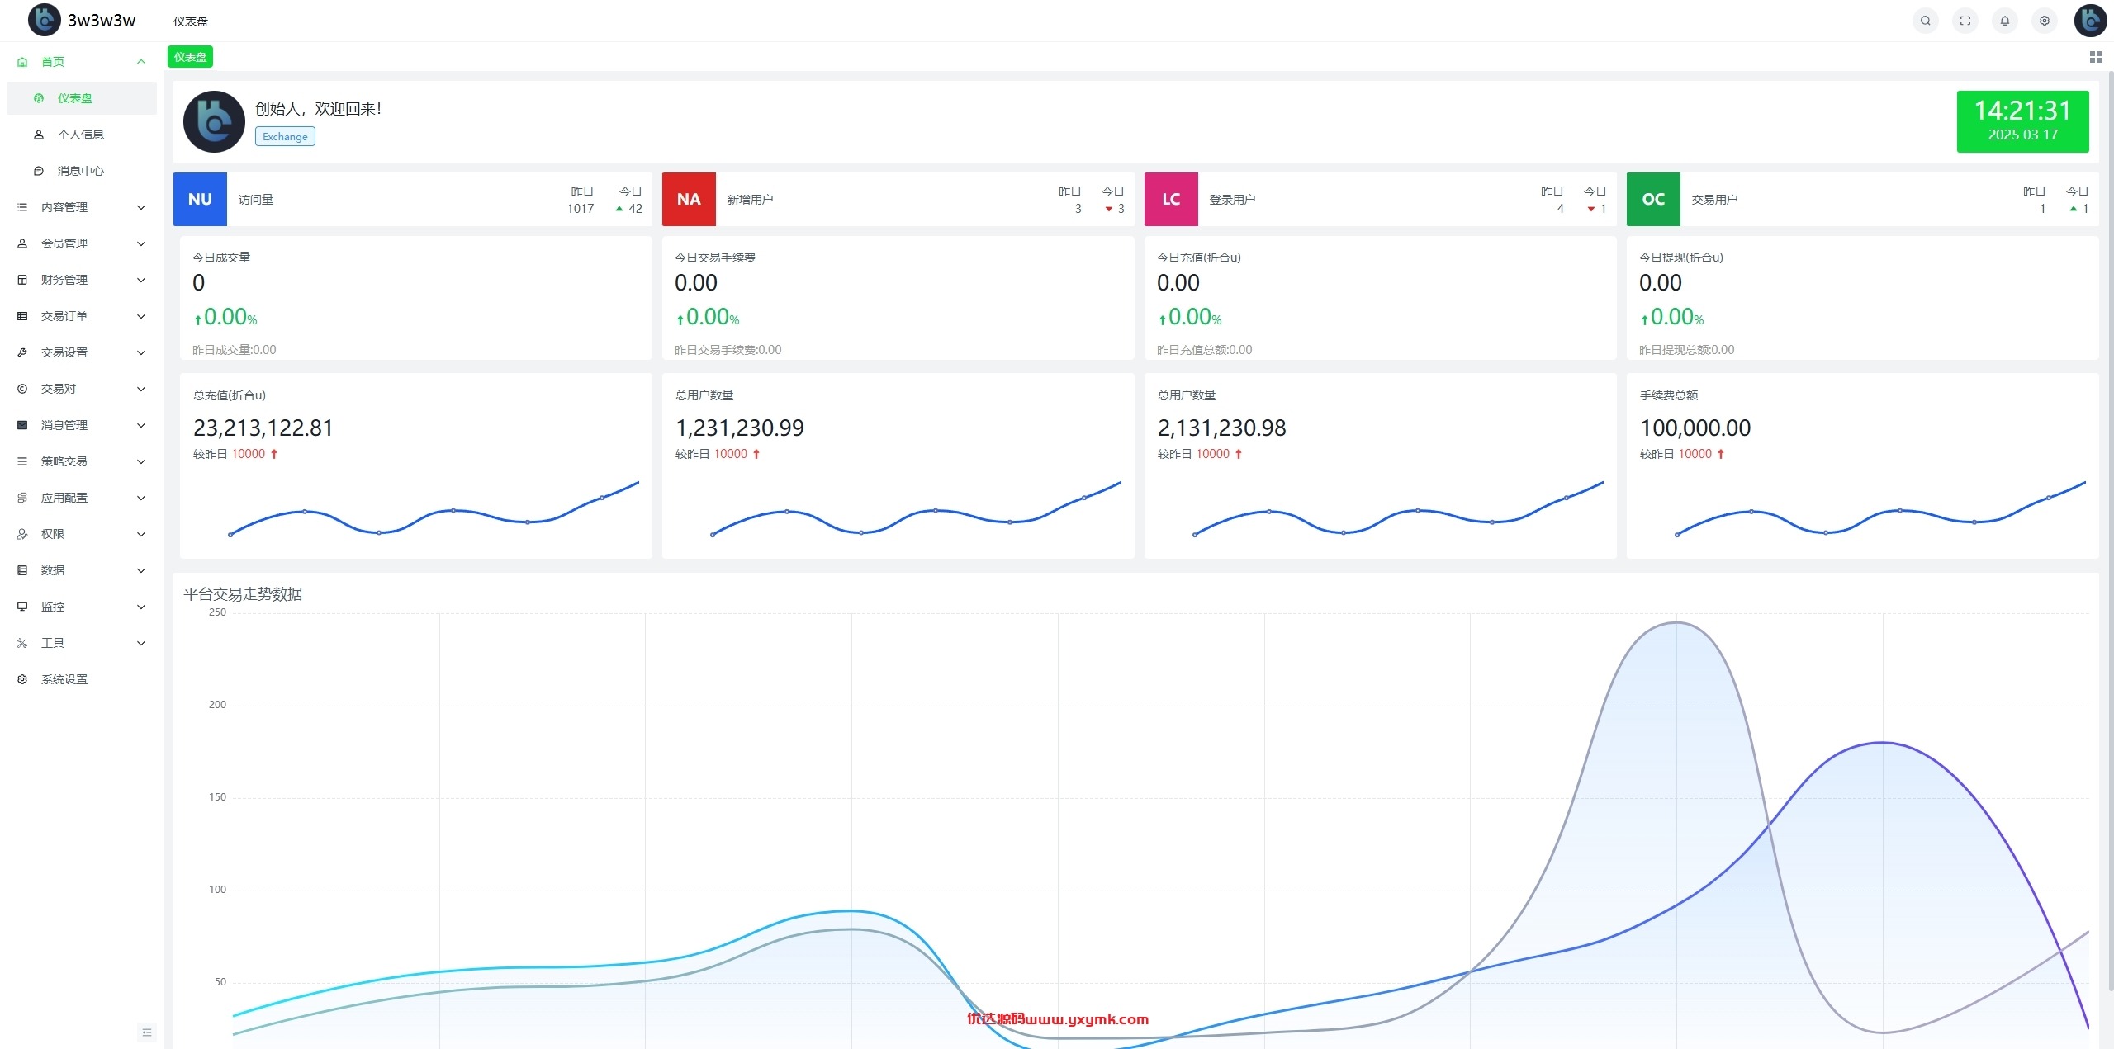Open 消息中心 in the sidebar

tap(82, 171)
